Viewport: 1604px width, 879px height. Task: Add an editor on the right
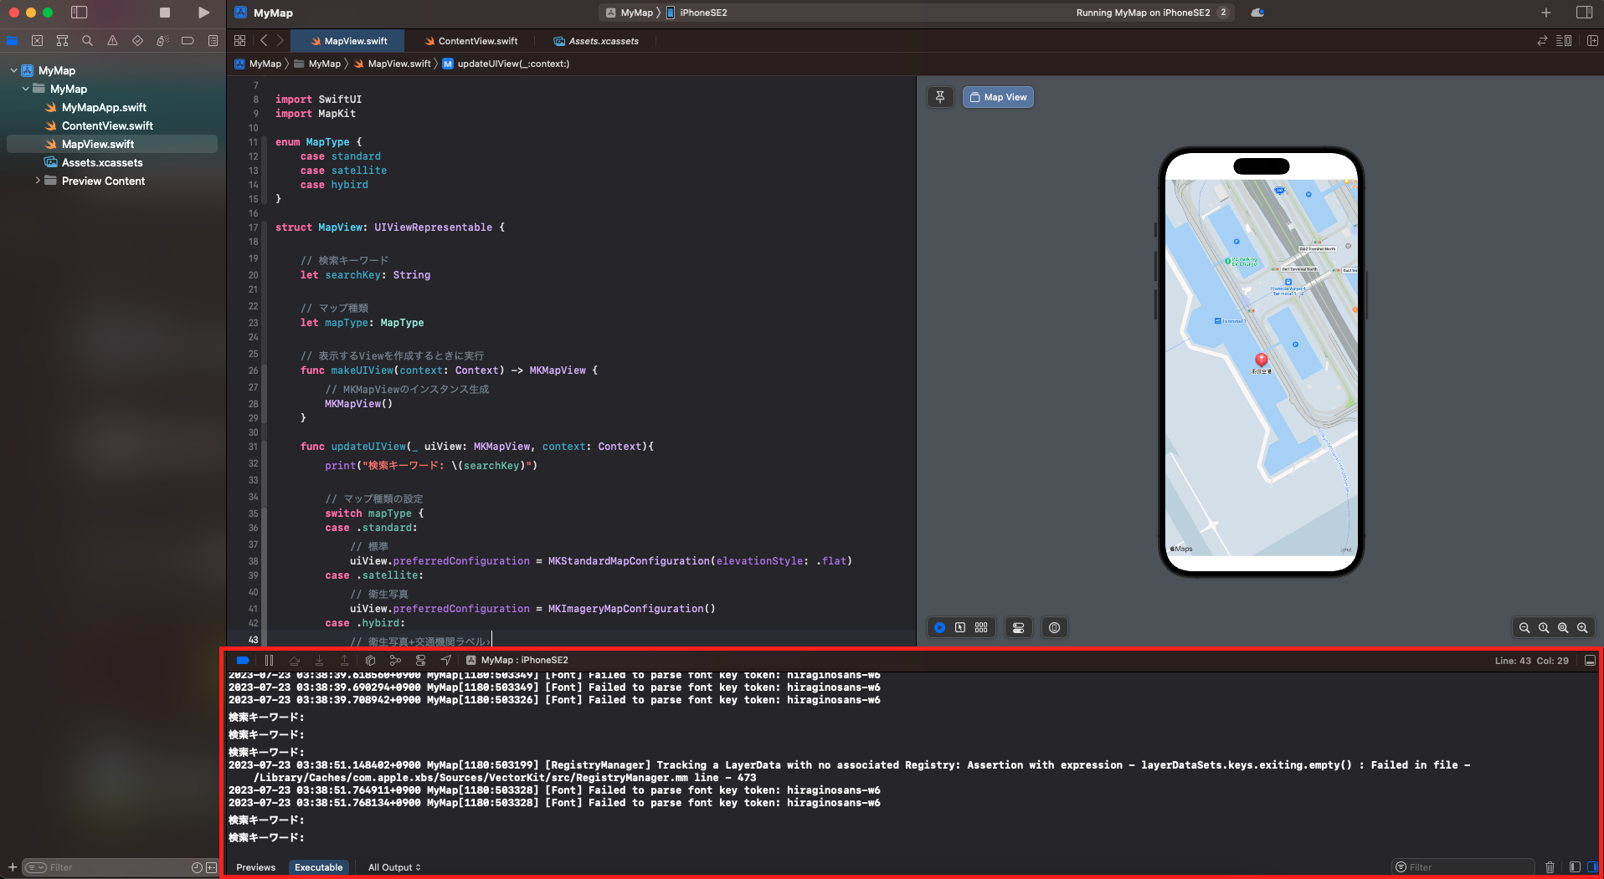1592,40
